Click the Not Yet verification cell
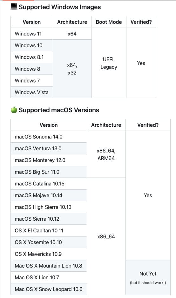Image resolution: width=176 pixels, height=298 pixels. pyautogui.click(x=148, y=277)
